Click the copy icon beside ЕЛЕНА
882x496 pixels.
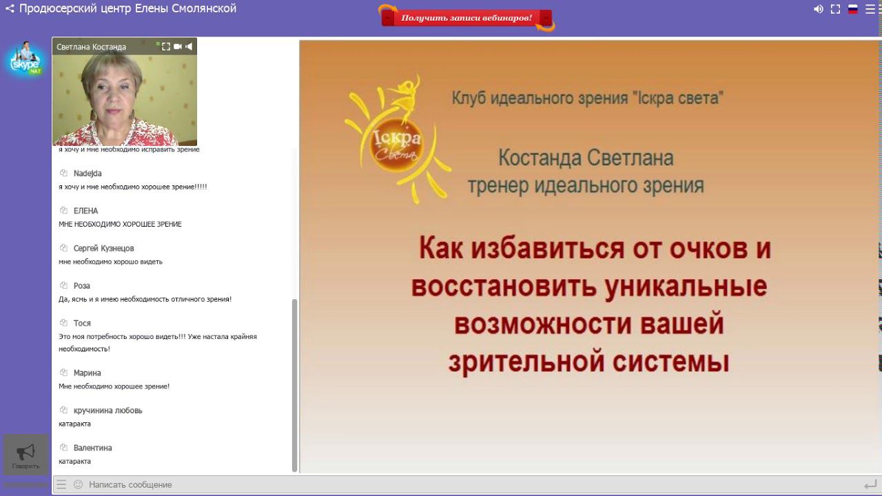63,210
